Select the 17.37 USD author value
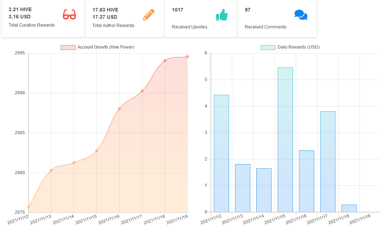380x235 pixels. click(x=105, y=17)
